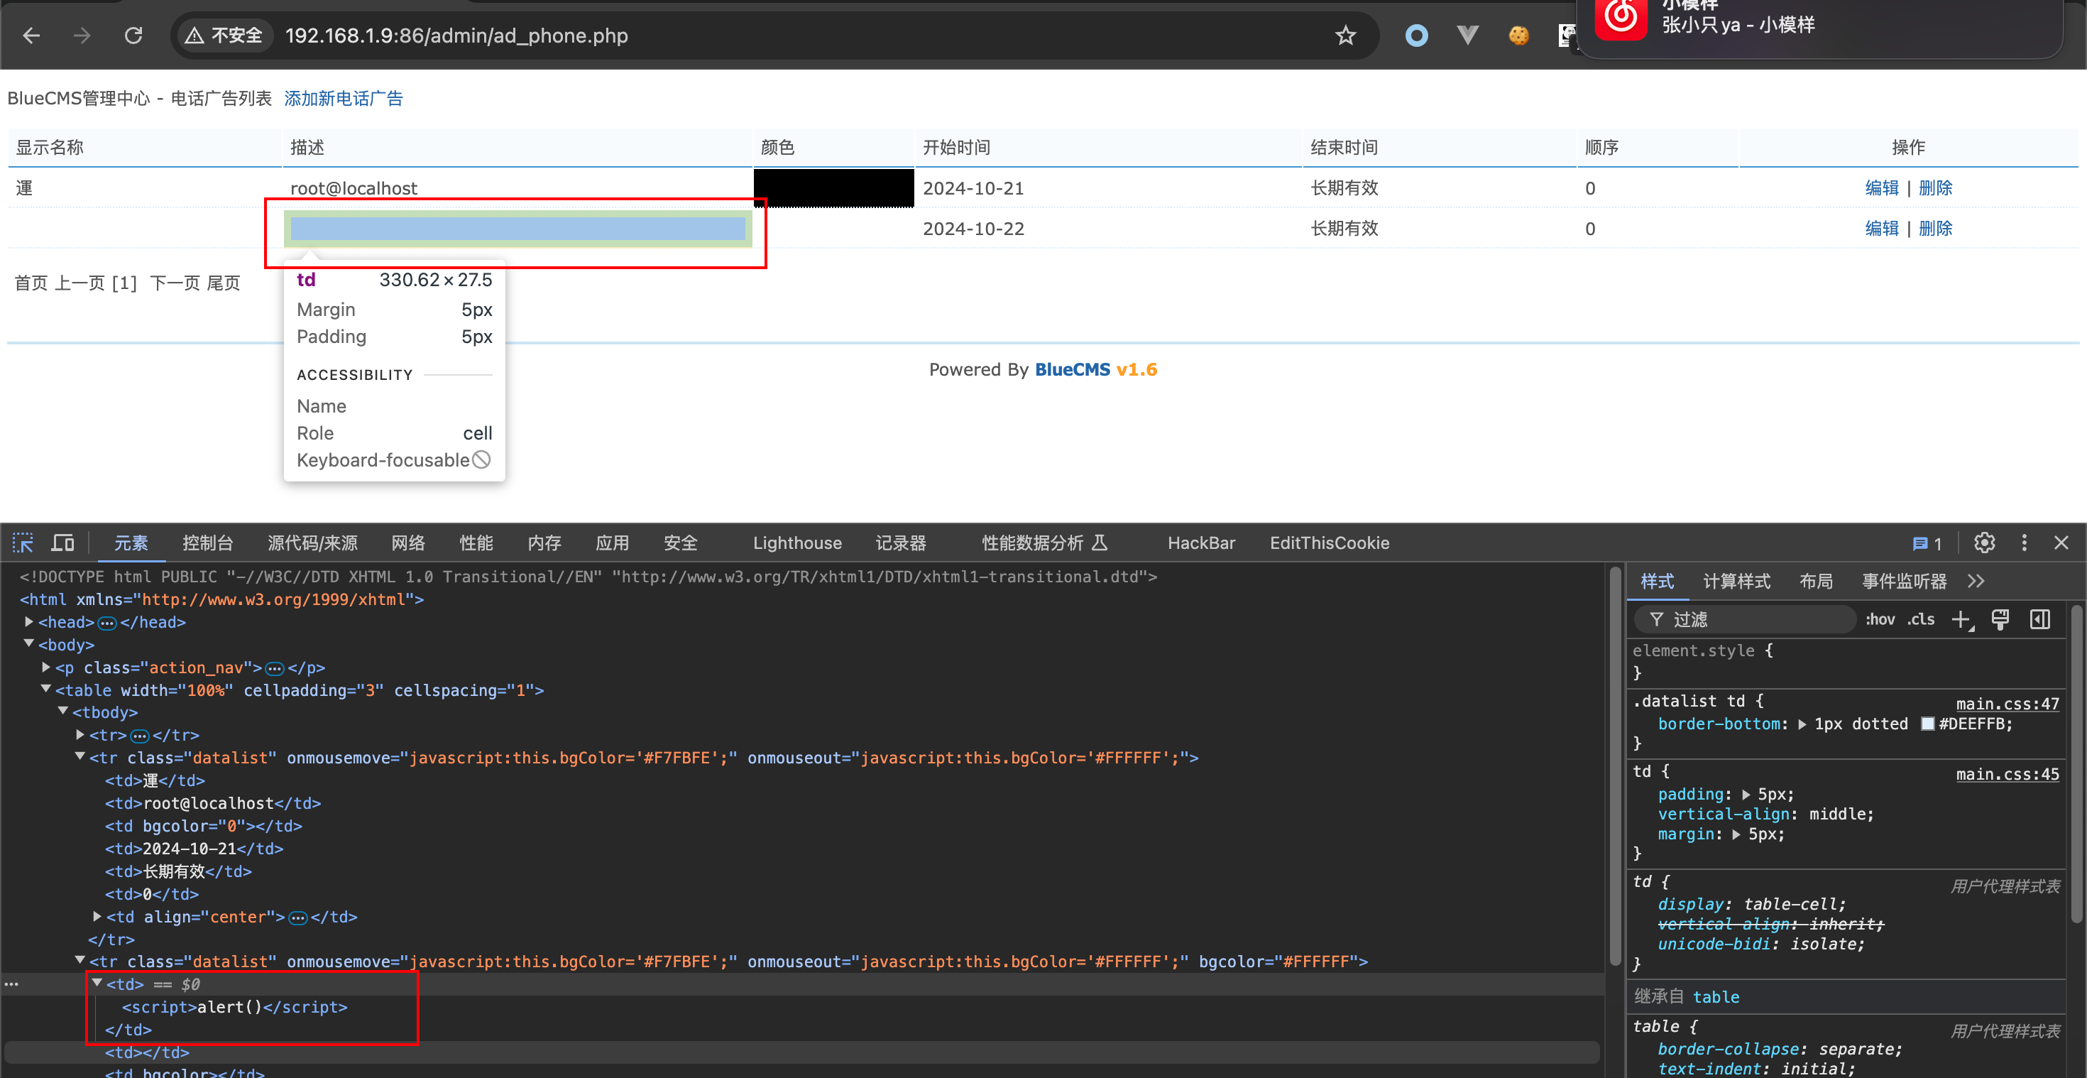Switch to the 控制台 tab
The image size is (2087, 1078).
(207, 543)
